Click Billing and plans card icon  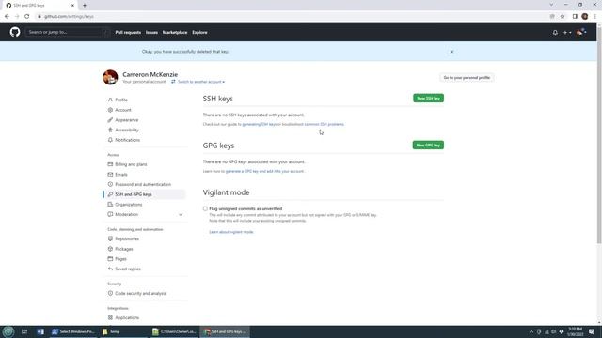[110, 164]
